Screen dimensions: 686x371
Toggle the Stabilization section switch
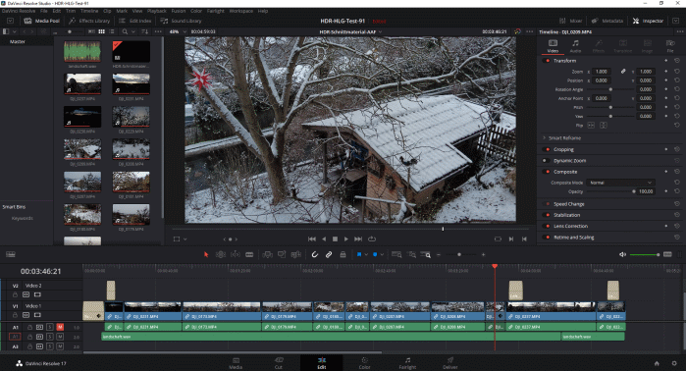click(x=547, y=215)
